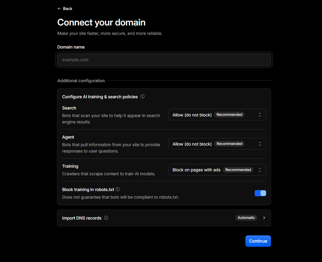Click info icon next to Import DNS records
This screenshot has width=322, height=262.
click(106, 218)
